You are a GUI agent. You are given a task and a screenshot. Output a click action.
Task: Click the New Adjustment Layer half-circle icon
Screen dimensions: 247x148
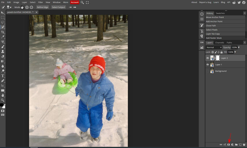tap(232, 145)
